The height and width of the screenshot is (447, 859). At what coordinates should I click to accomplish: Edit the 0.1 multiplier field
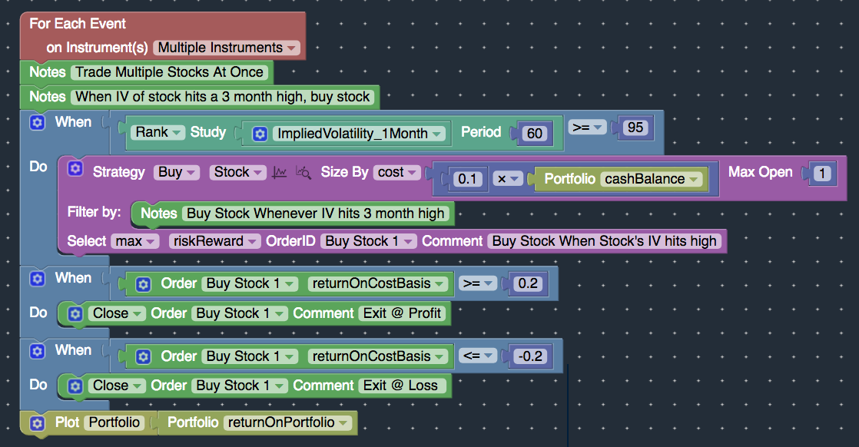[x=468, y=179]
